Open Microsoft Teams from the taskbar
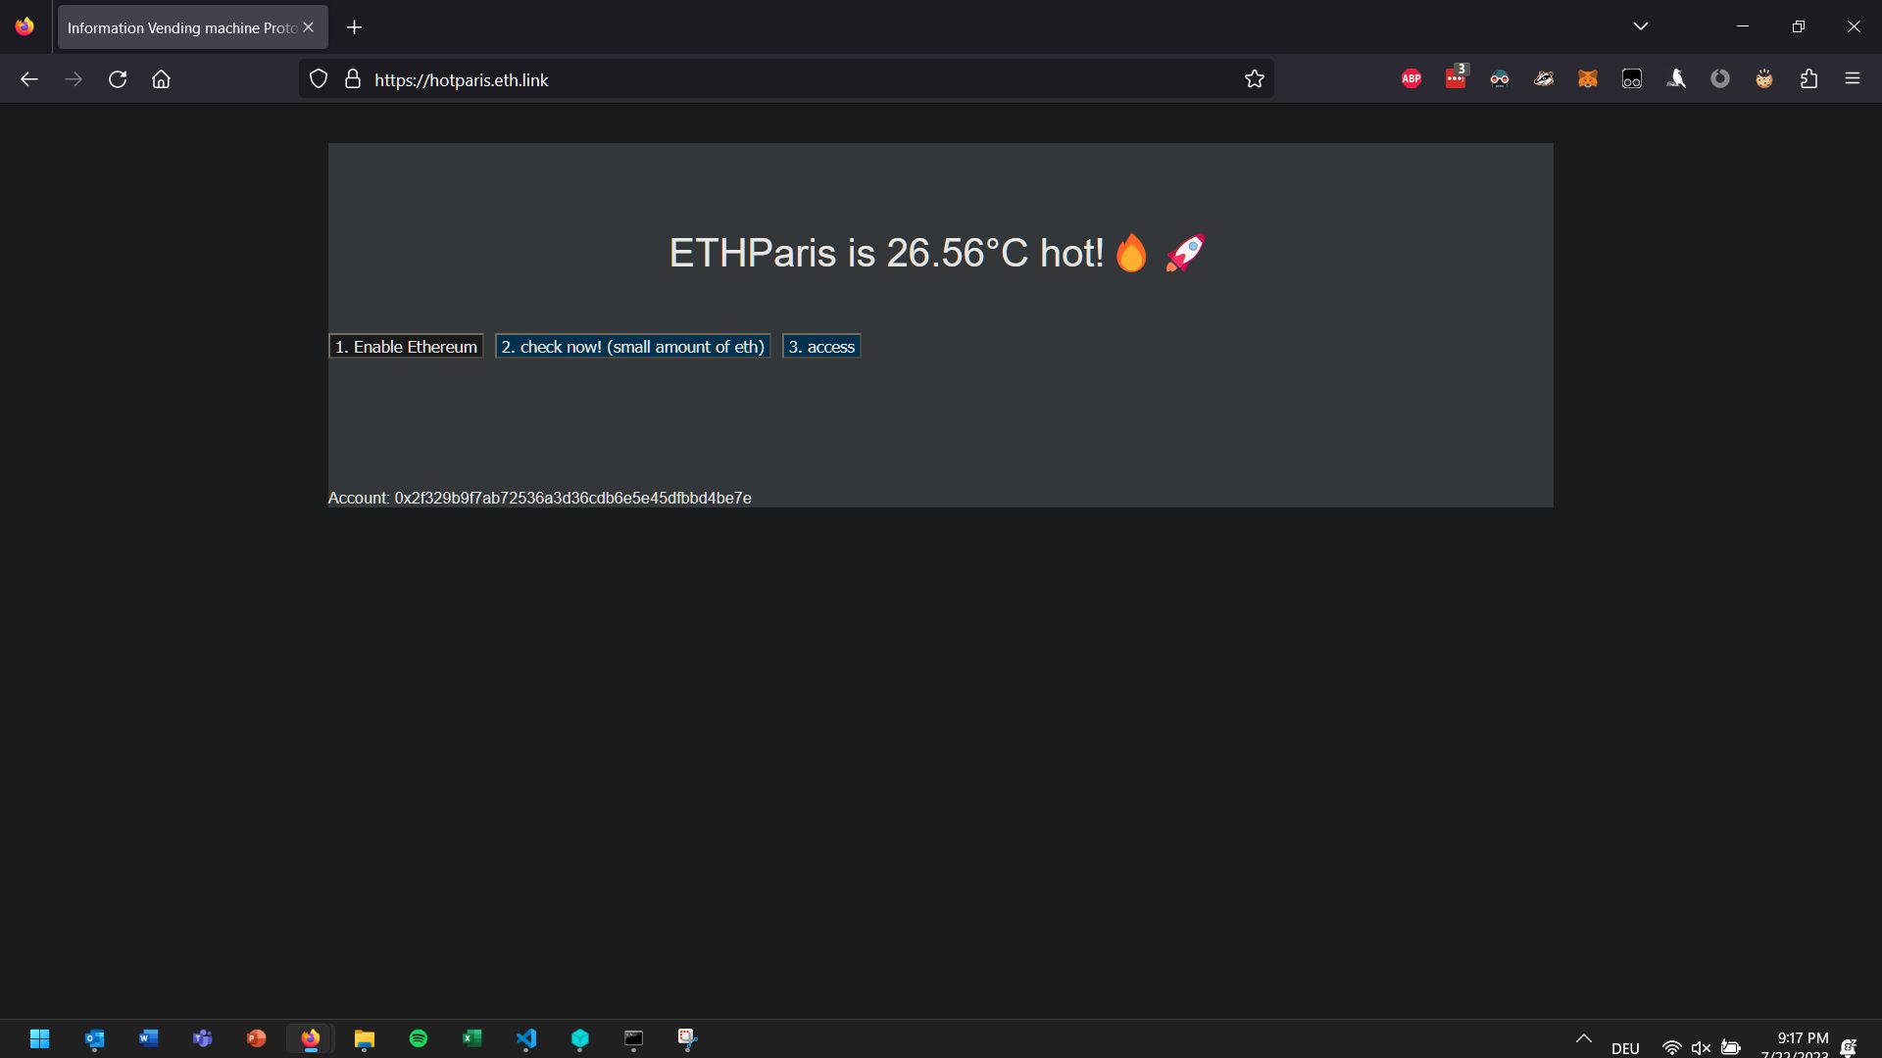Image resolution: width=1882 pixels, height=1058 pixels. (202, 1038)
